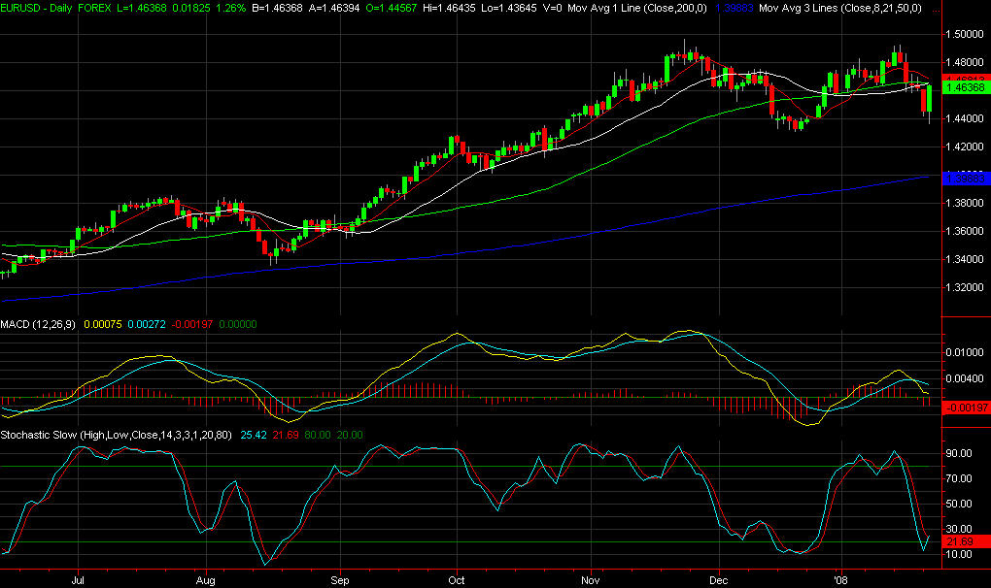Viewport: 991px width, 588px height.
Task: Click the Jul label on the time axis
Action: (x=78, y=580)
